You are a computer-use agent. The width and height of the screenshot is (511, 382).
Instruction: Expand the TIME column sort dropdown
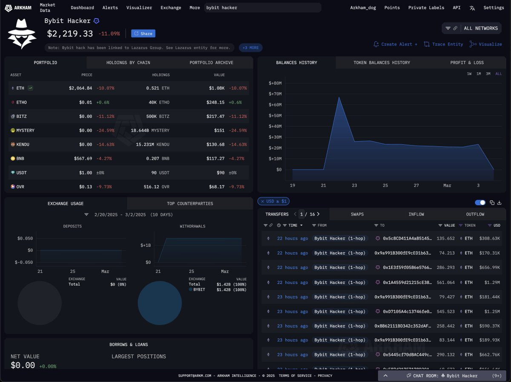point(301,225)
